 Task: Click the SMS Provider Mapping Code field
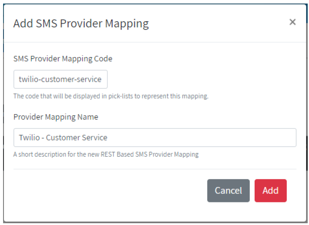coord(61,79)
